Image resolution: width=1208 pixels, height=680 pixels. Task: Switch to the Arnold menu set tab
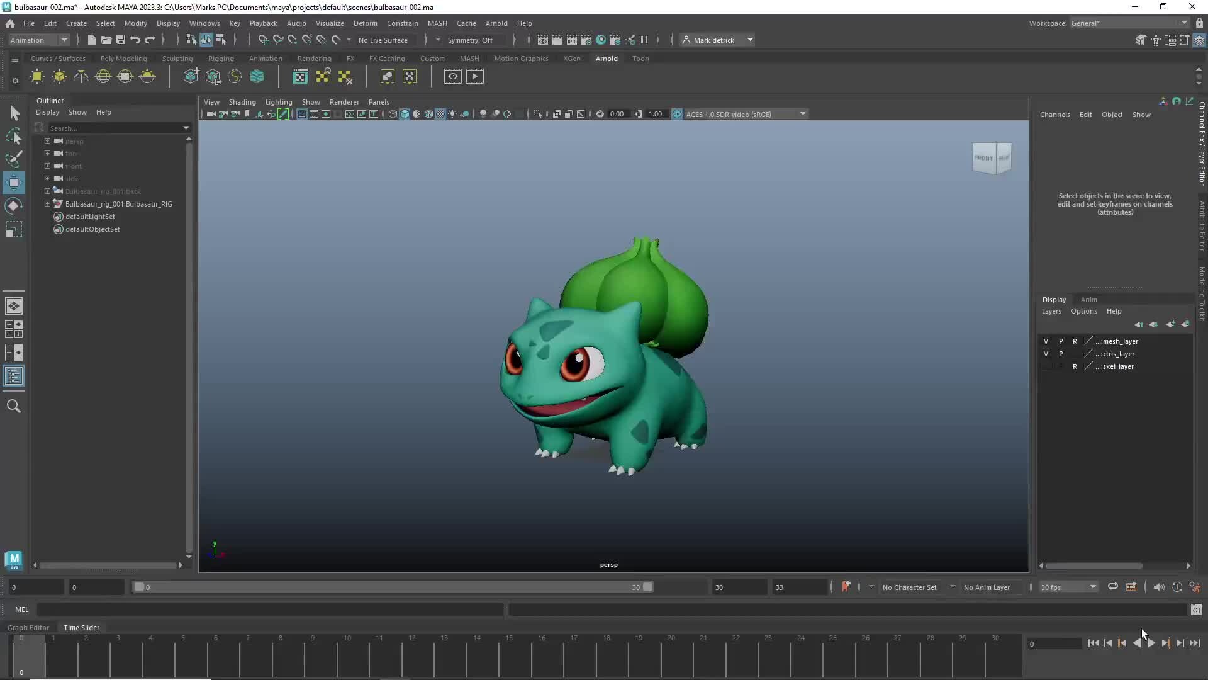pos(607,58)
